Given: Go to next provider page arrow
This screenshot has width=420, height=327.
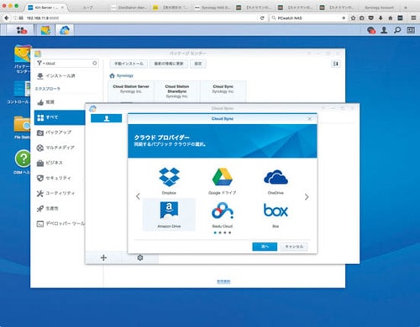Looking at the screenshot, I should tap(307, 197).
